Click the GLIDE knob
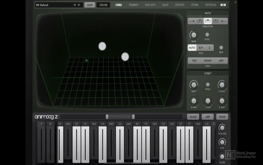The width and height of the screenshot is (263, 165). 222,157
